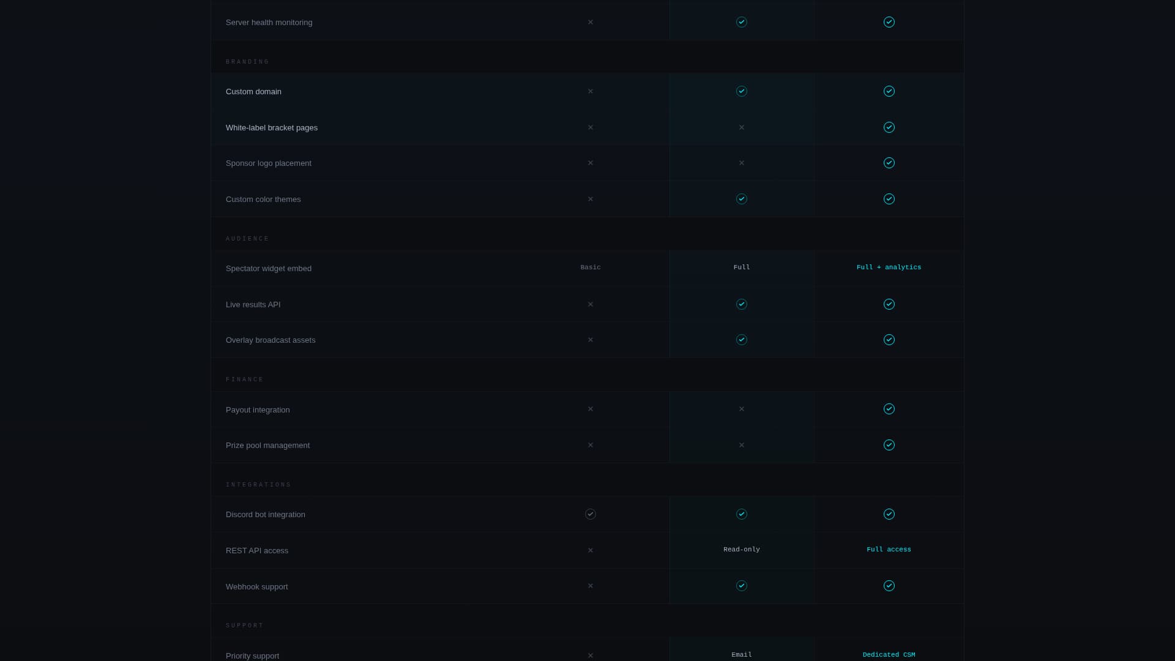Click Custom color themes checkmark in middle column
The image size is (1175, 661).
pyautogui.click(x=742, y=199)
